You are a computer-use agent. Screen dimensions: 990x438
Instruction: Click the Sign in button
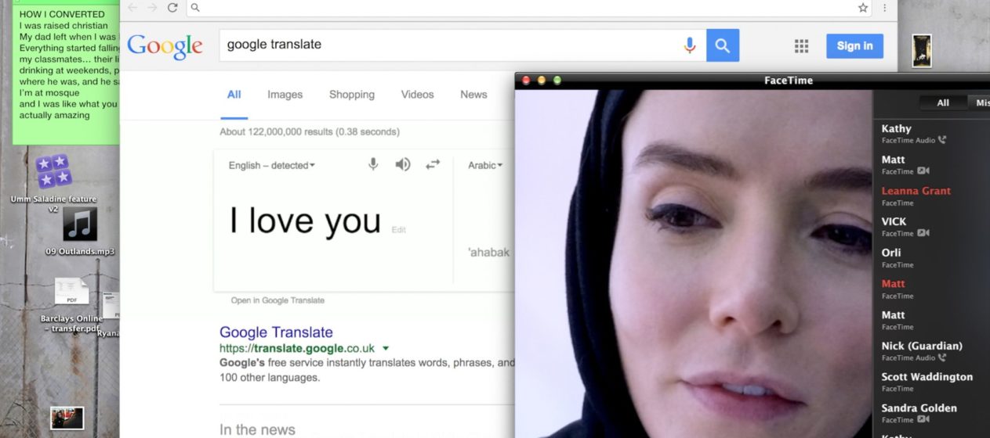(854, 46)
